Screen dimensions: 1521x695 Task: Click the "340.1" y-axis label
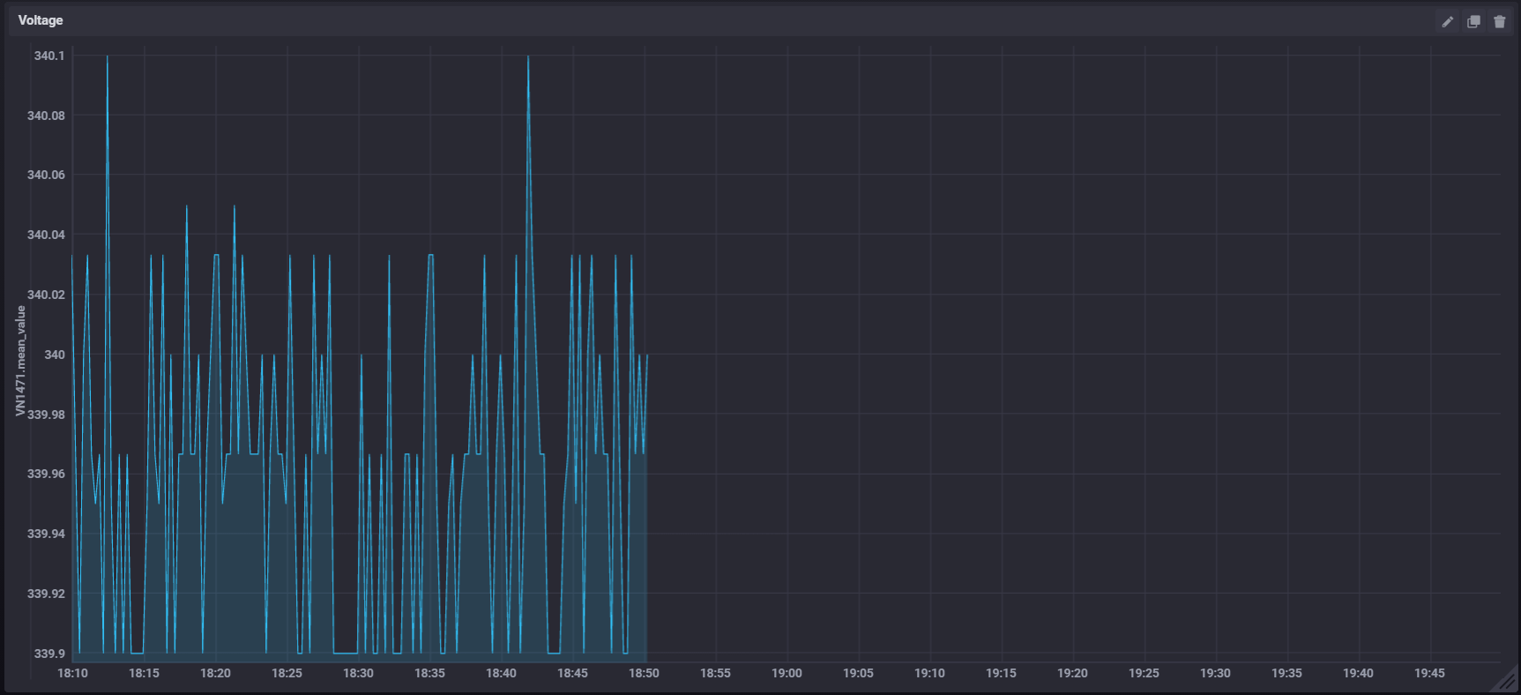[49, 56]
